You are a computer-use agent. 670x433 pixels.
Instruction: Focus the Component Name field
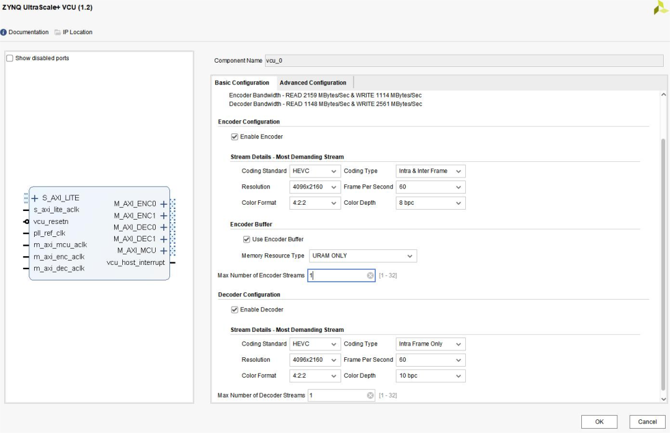(x=464, y=61)
